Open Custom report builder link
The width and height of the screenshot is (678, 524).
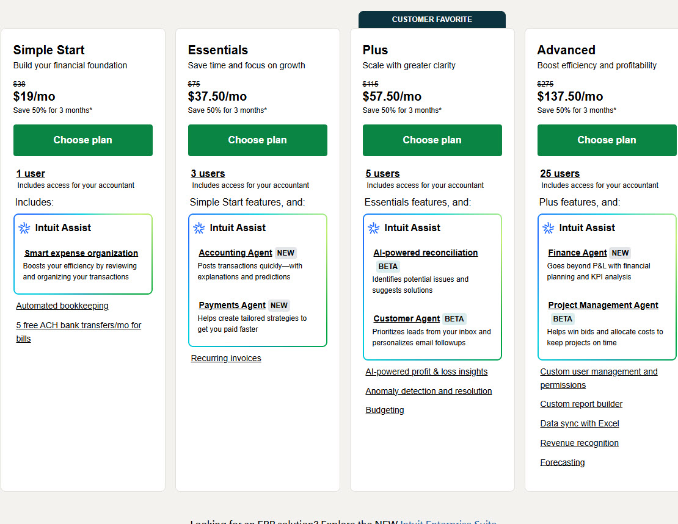point(581,404)
